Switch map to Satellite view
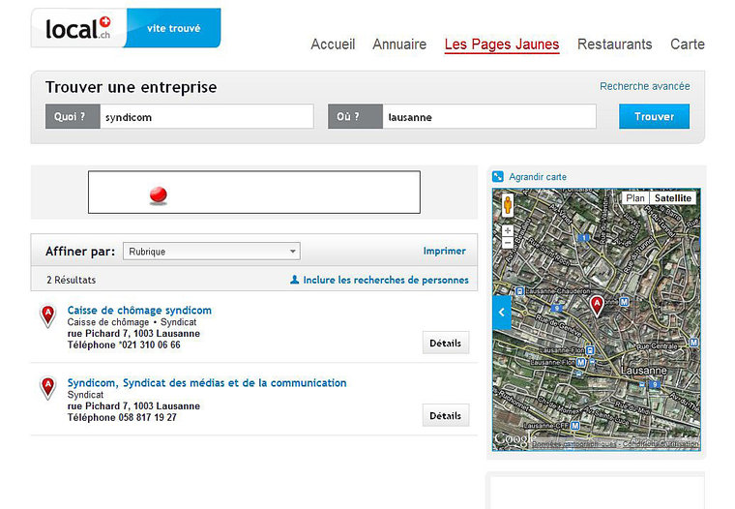This screenshot has height=509, width=735. [673, 198]
